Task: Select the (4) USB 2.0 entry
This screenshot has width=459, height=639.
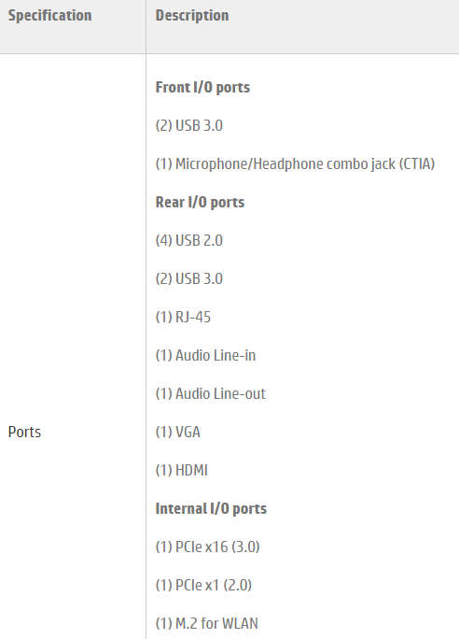Action: coord(189,240)
